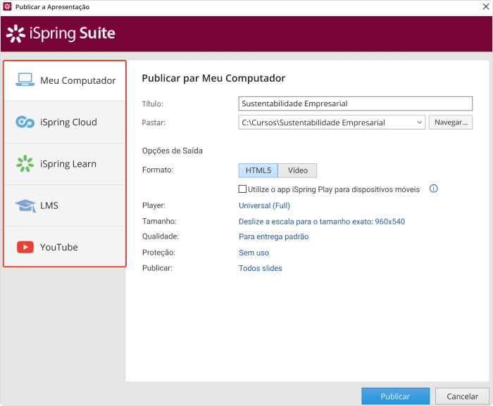
Task: Open the Universal (Full) player link
Action: click(264, 205)
